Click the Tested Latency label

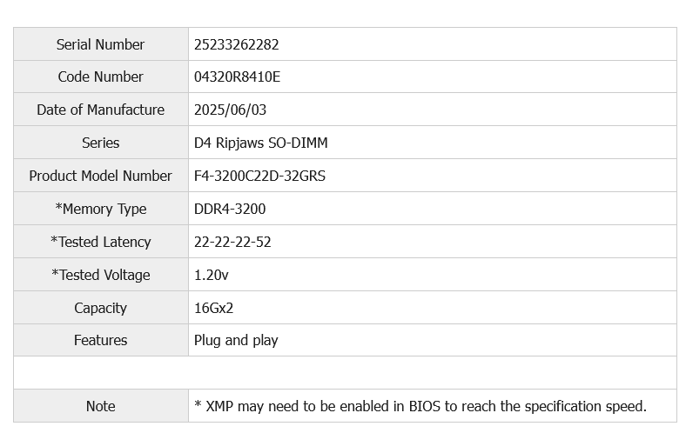(x=100, y=243)
